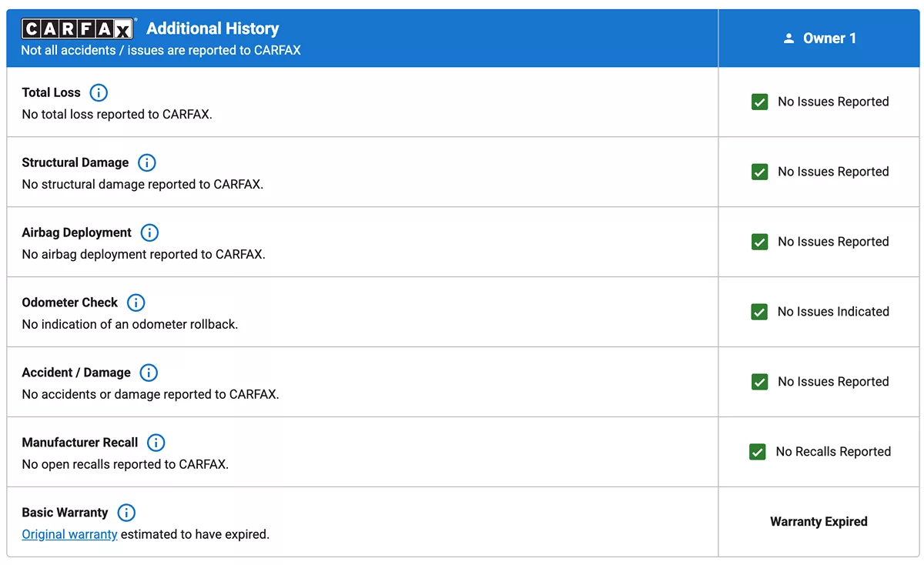Open the Original warranty link
This screenshot has width=924, height=565.
click(69, 534)
